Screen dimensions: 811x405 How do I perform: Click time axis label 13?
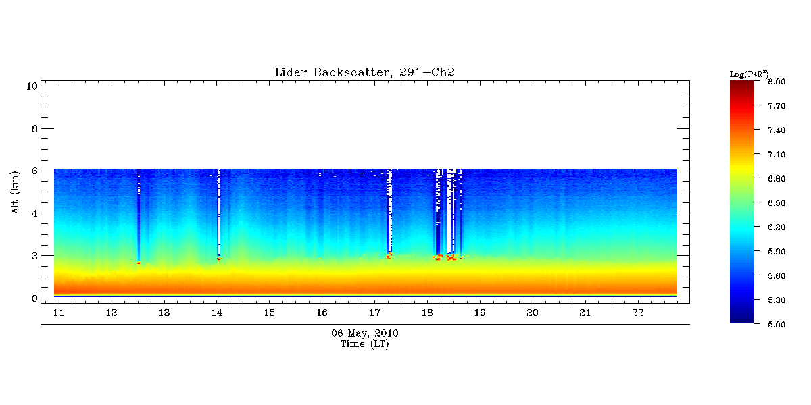point(164,313)
